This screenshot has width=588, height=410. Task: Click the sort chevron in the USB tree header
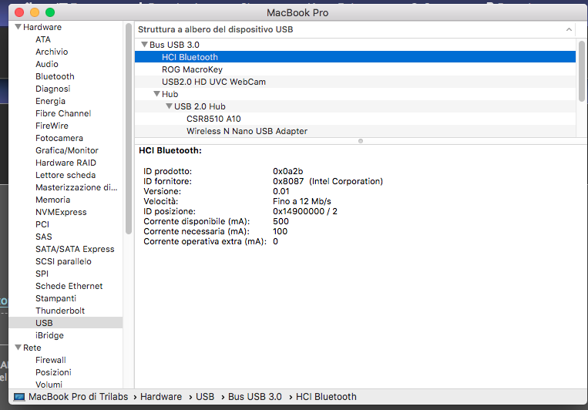pos(569,29)
